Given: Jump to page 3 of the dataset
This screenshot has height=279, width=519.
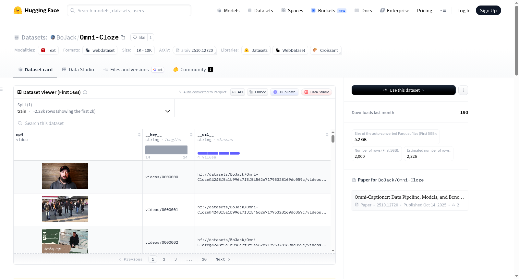Looking at the screenshot, I should tap(175, 259).
